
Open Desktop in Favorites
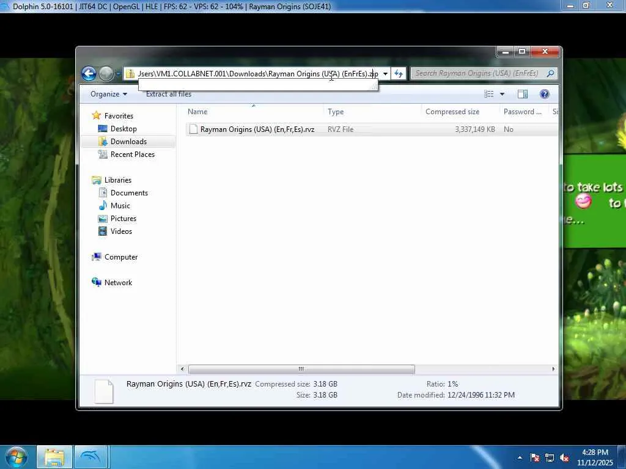point(123,128)
